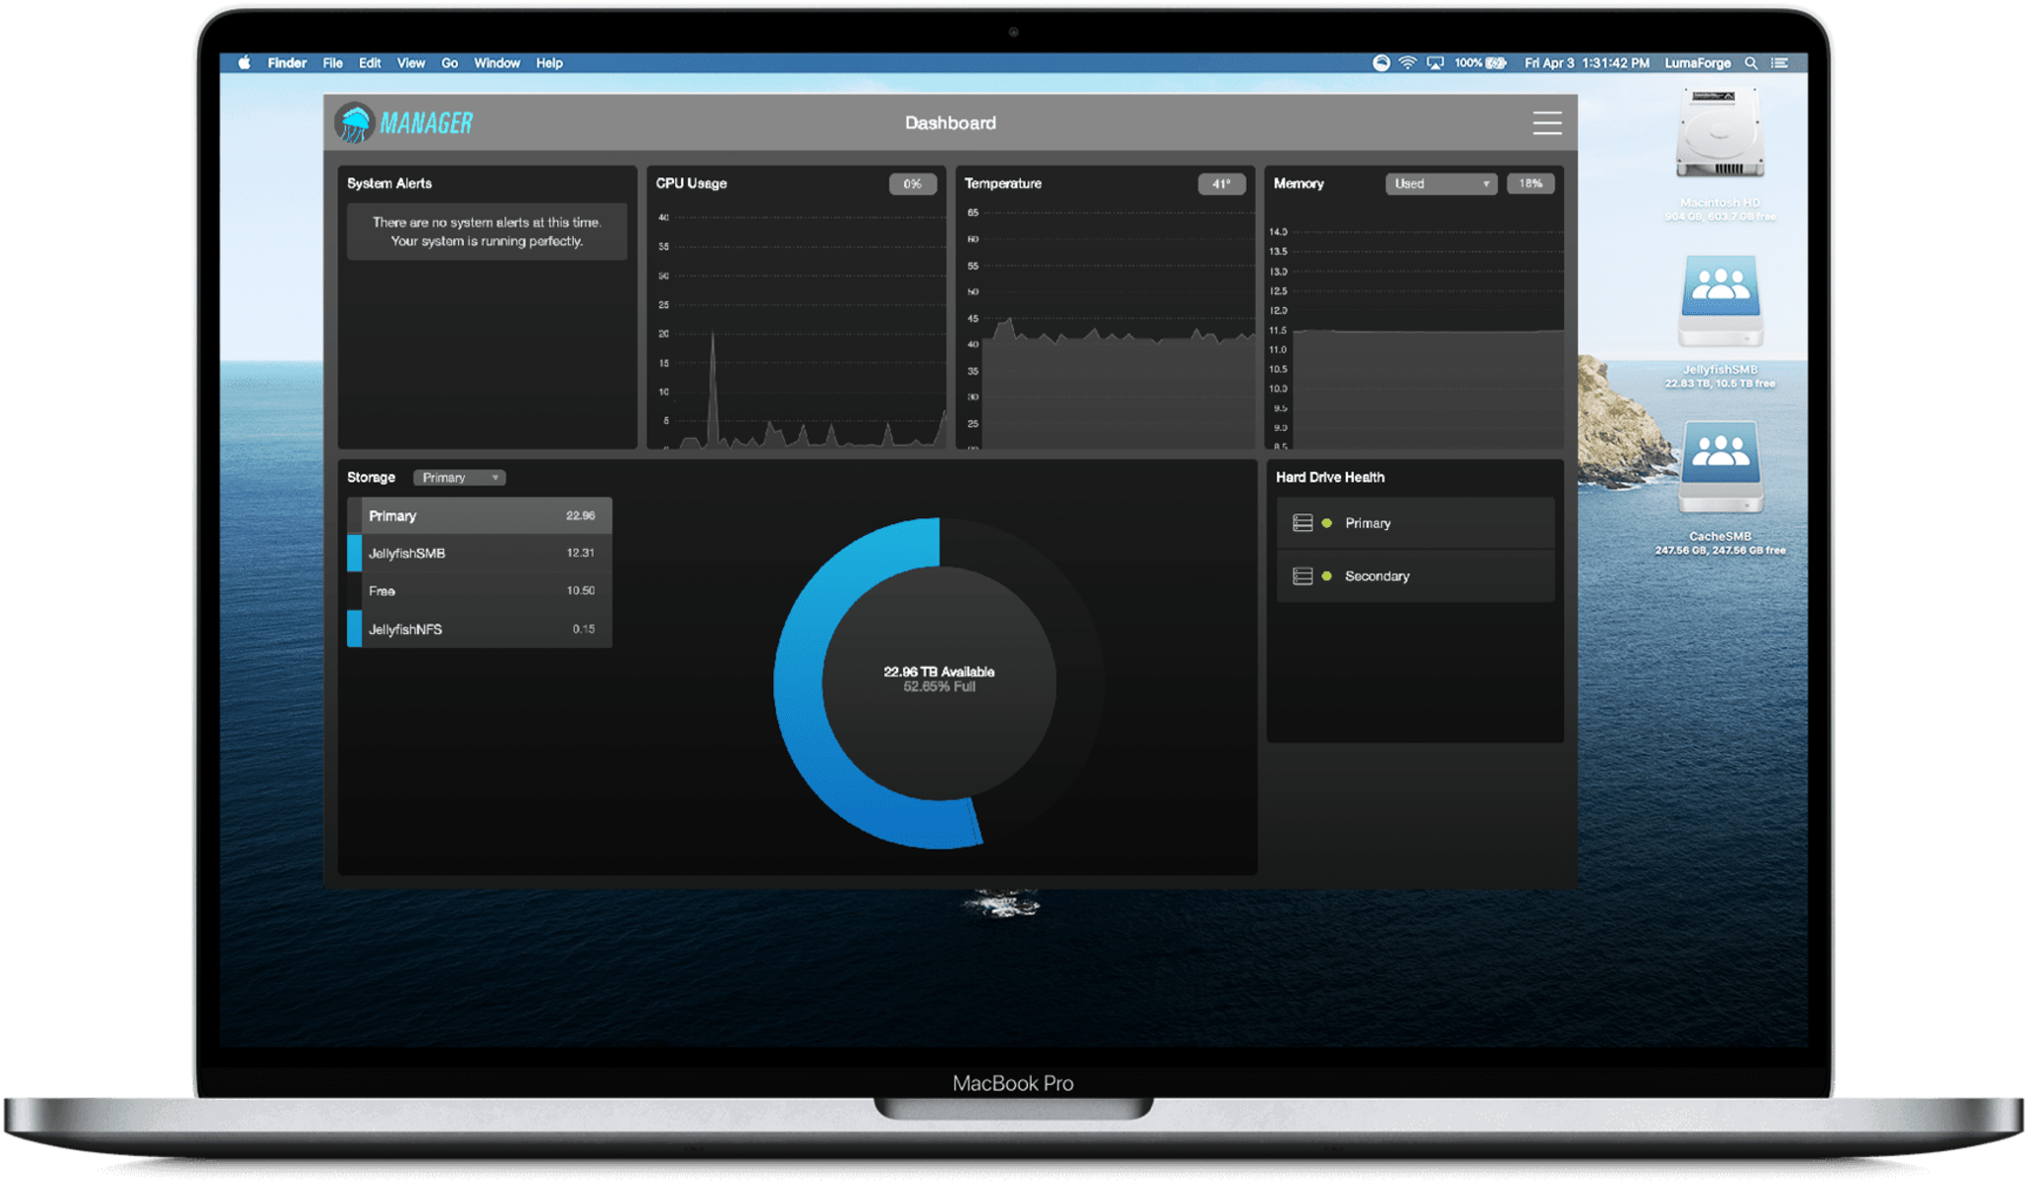Open the hamburger menu in Manager
The width and height of the screenshot is (2028, 1184).
tap(1546, 123)
